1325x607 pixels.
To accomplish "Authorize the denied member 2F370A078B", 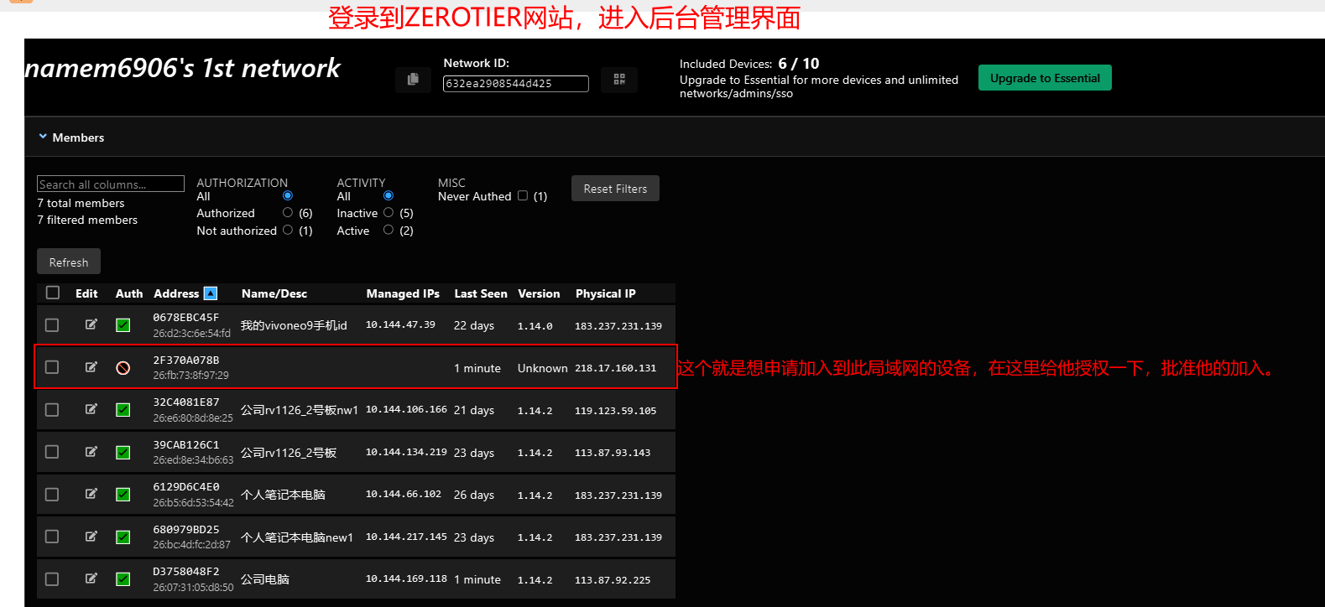I will click(123, 368).
